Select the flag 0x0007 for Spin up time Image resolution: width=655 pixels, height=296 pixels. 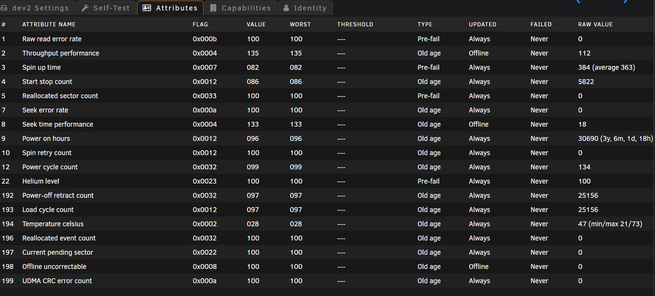[x=204, y=67]
